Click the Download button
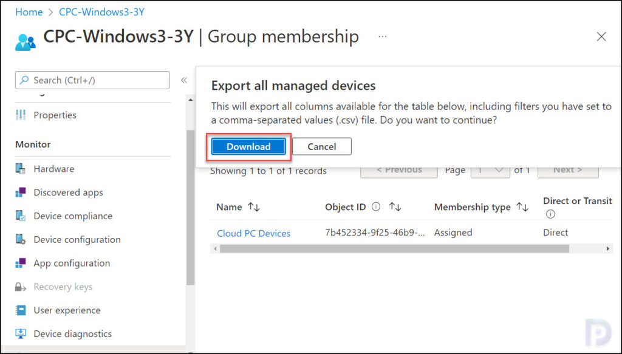 248,147
